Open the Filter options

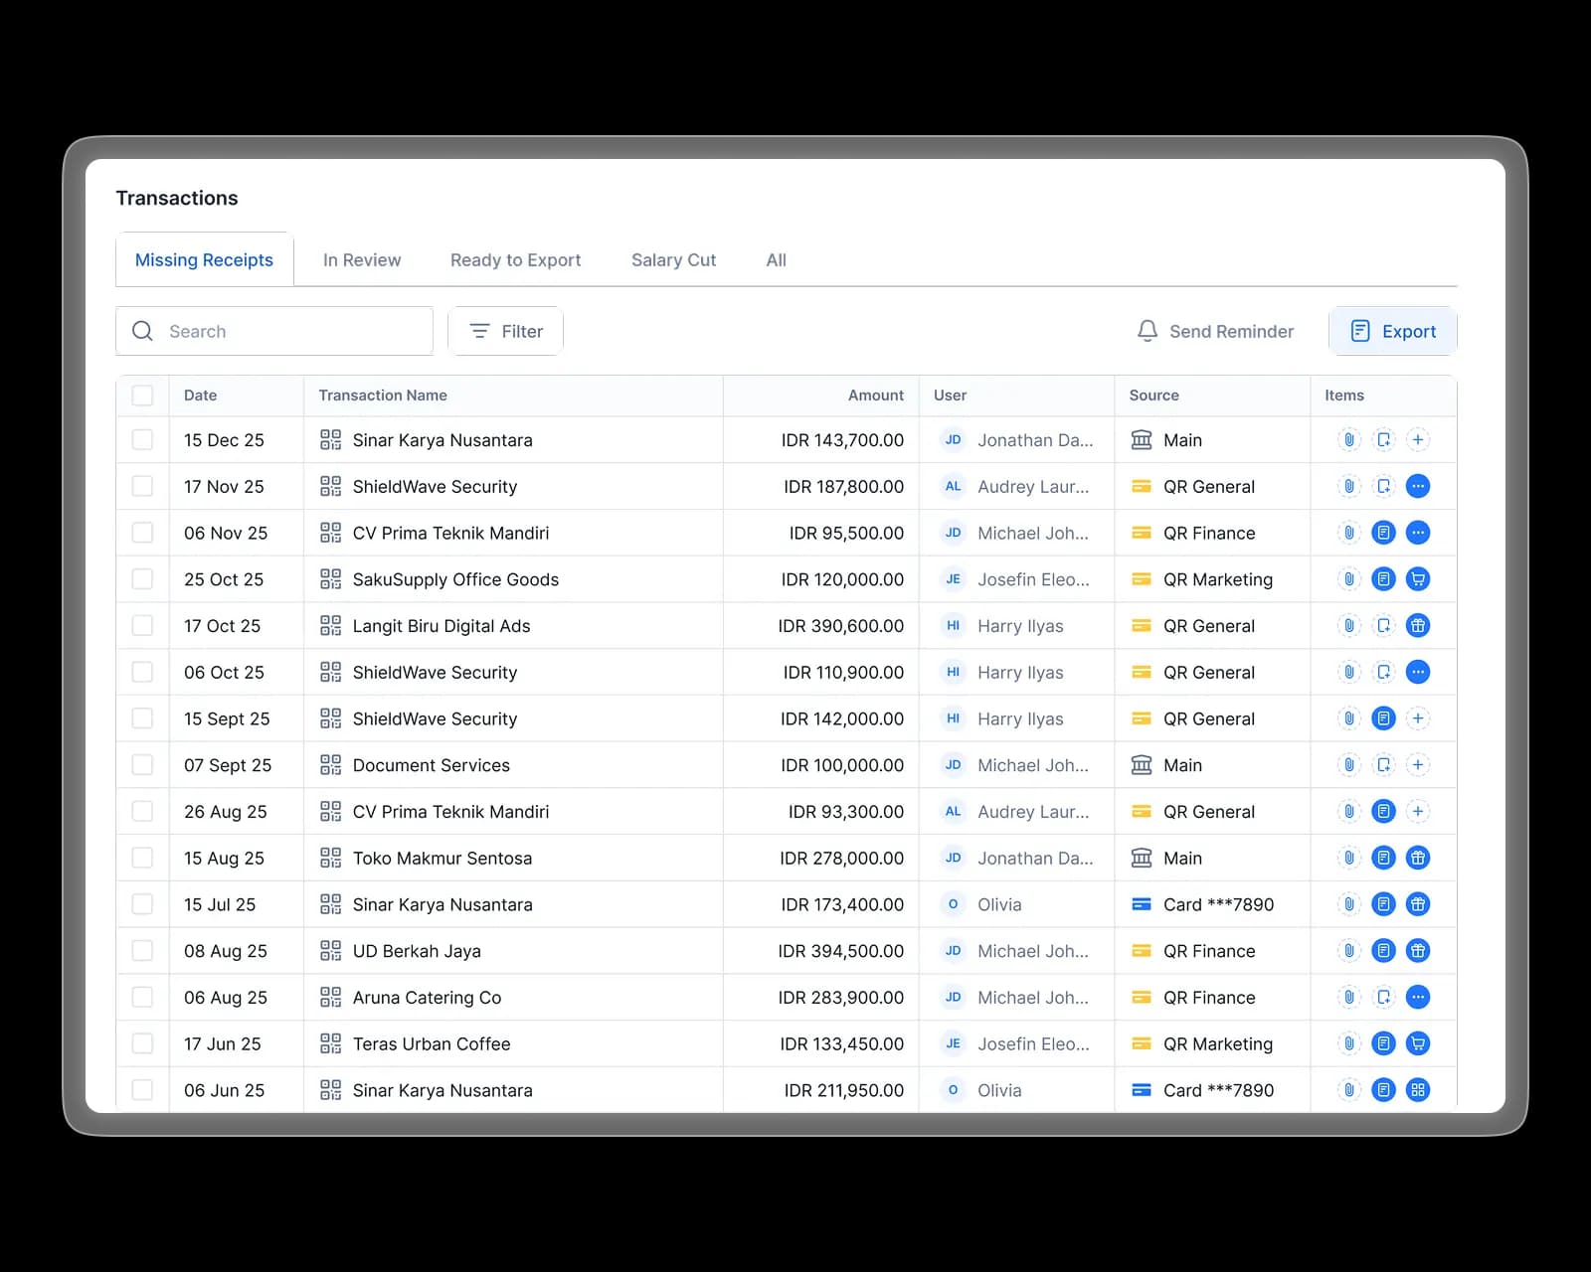coord(505,331)
